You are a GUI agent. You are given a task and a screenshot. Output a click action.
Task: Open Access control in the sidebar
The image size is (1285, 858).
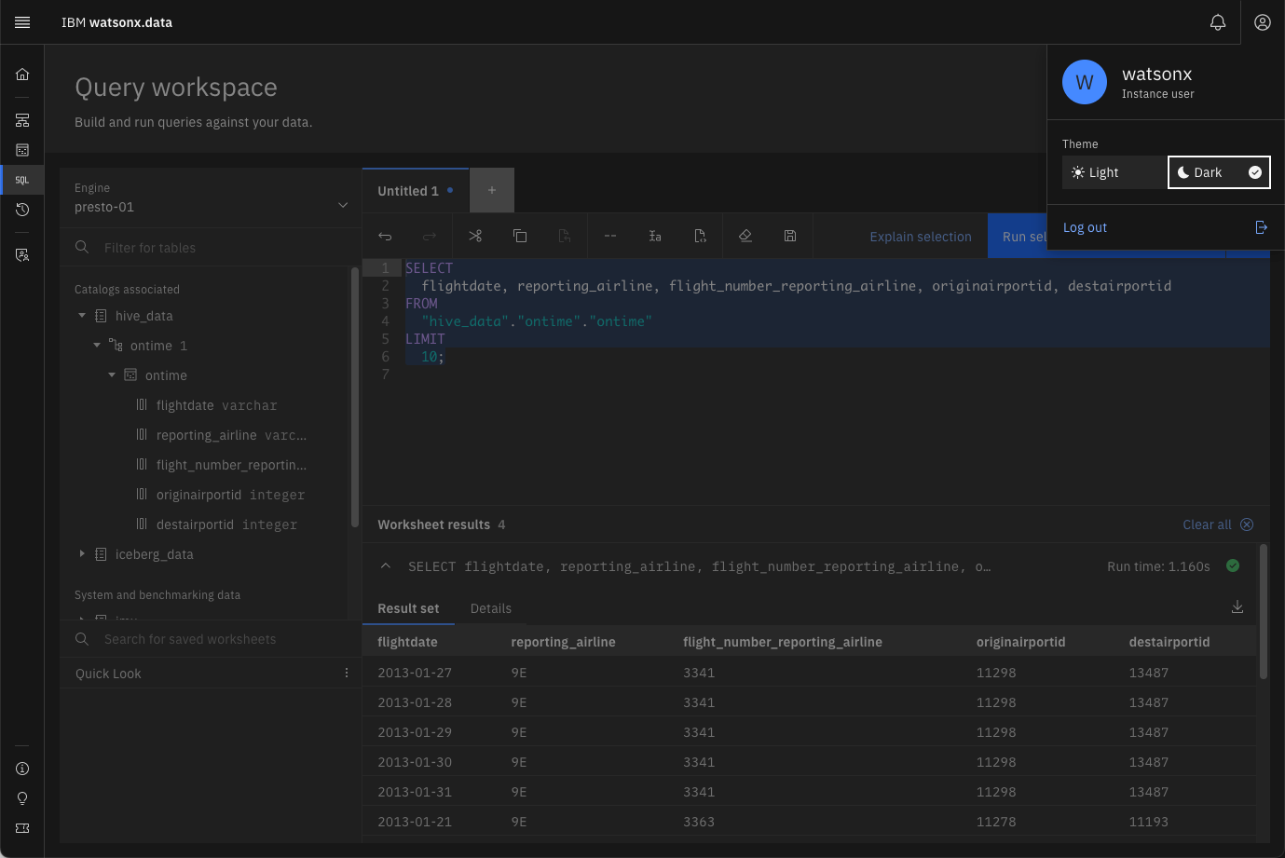(x=22, y=254)
